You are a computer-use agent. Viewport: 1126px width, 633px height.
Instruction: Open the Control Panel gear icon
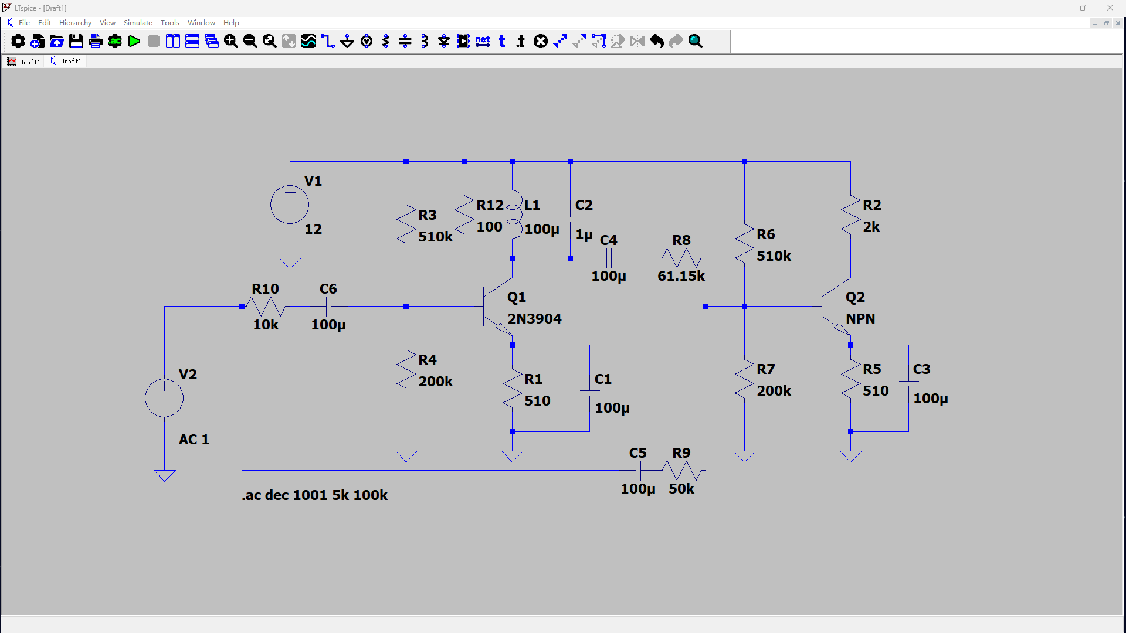click(18, 41)
